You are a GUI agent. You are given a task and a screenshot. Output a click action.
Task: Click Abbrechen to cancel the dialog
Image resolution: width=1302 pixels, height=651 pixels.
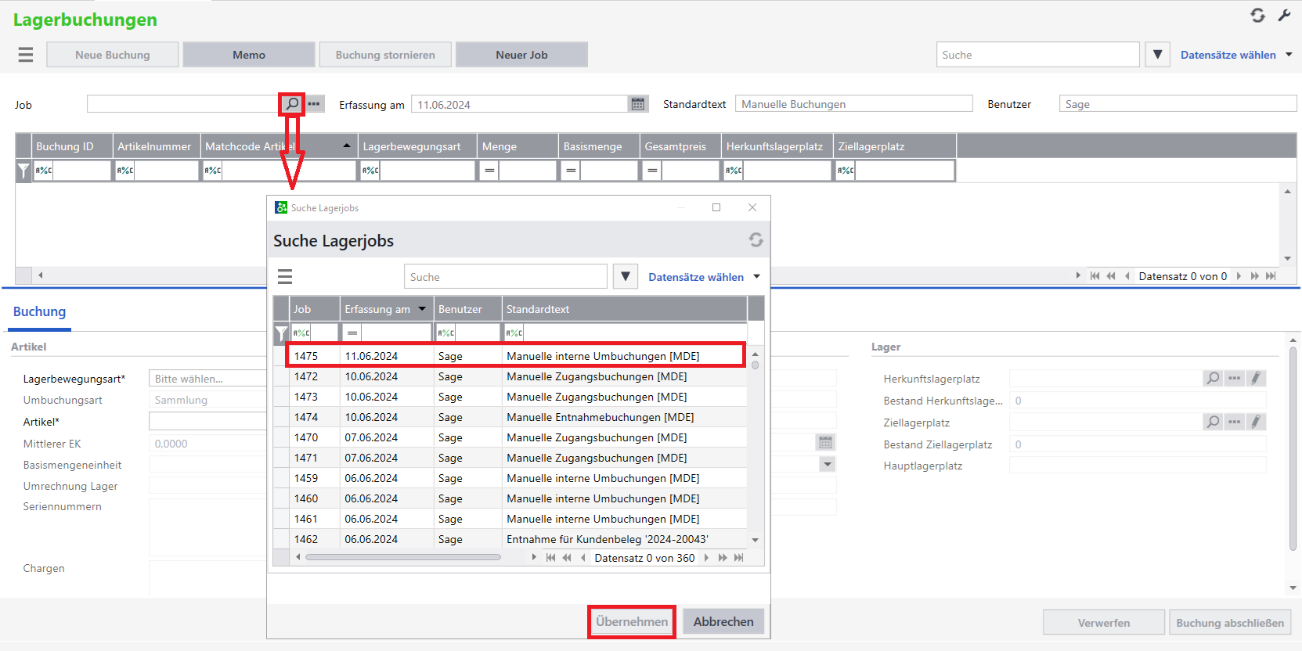[x=723, y=622]
